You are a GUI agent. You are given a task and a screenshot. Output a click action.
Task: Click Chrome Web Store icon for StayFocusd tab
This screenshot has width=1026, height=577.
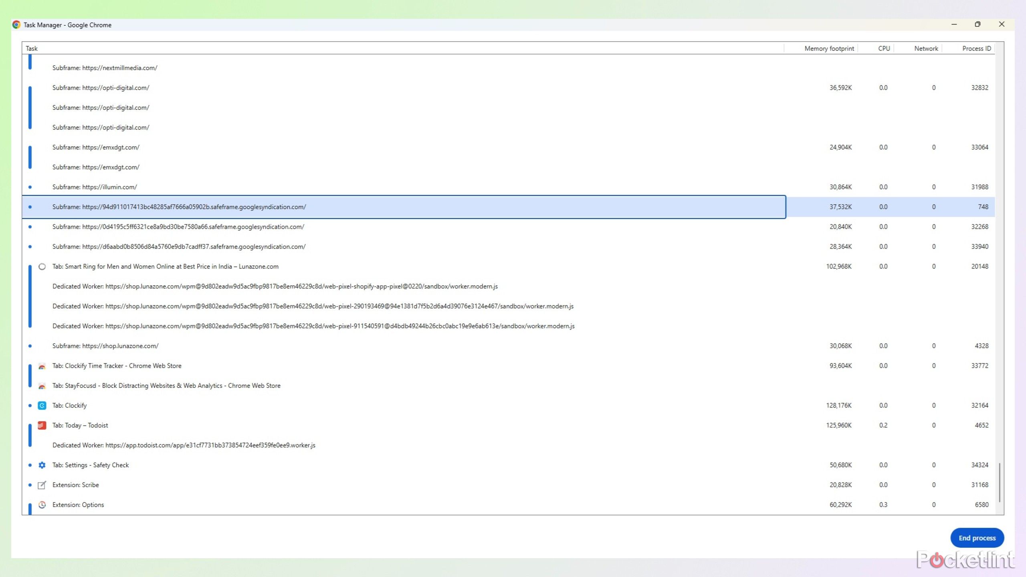[x=42, y=386]
